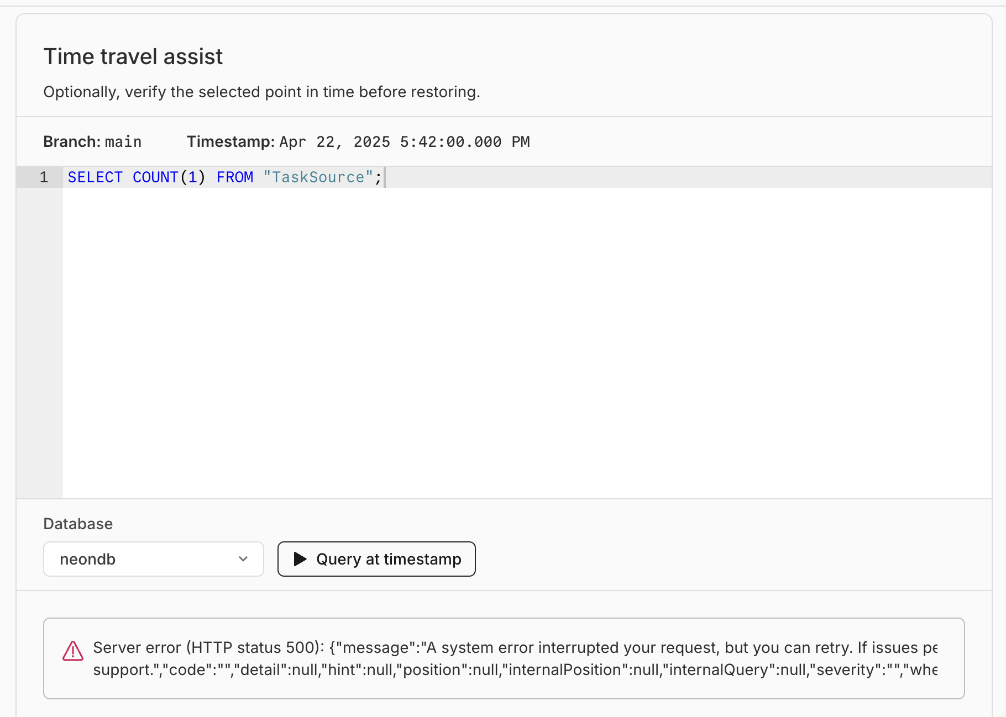Image resolution: width=1006 pixels, height=717 pixels.
Task: Select line number 1 in the editor gutter
Action: (44, 177)
